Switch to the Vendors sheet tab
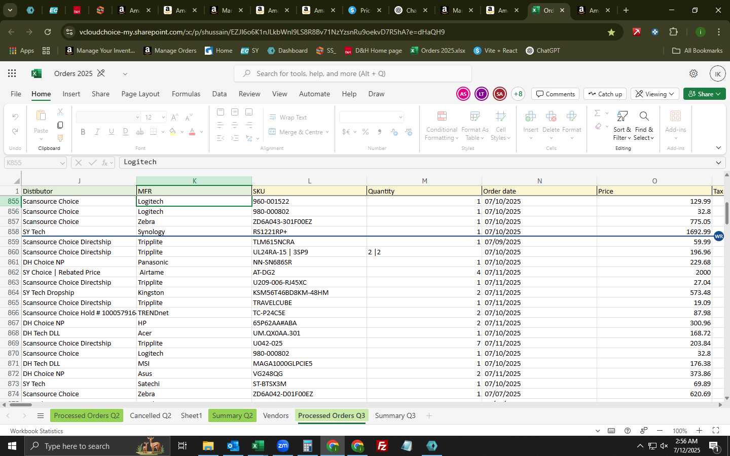The width and height of the screenshot is (730, 456). (276, 415)
